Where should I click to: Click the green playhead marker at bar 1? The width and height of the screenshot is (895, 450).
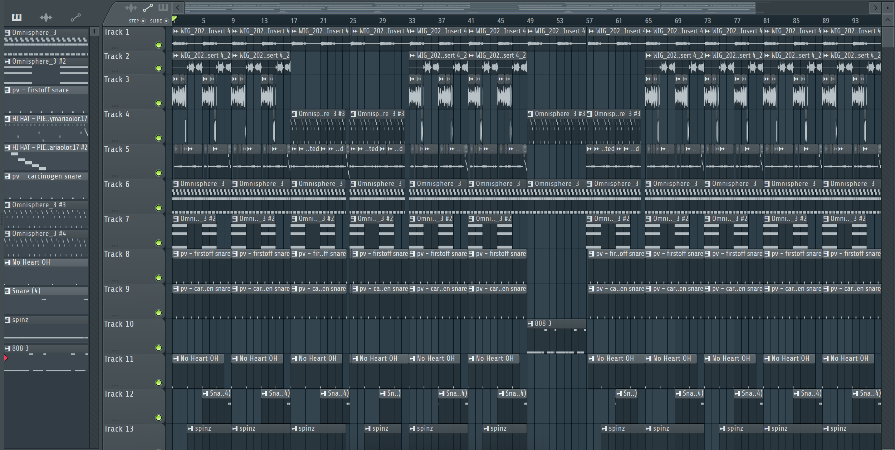click(174, 19)
